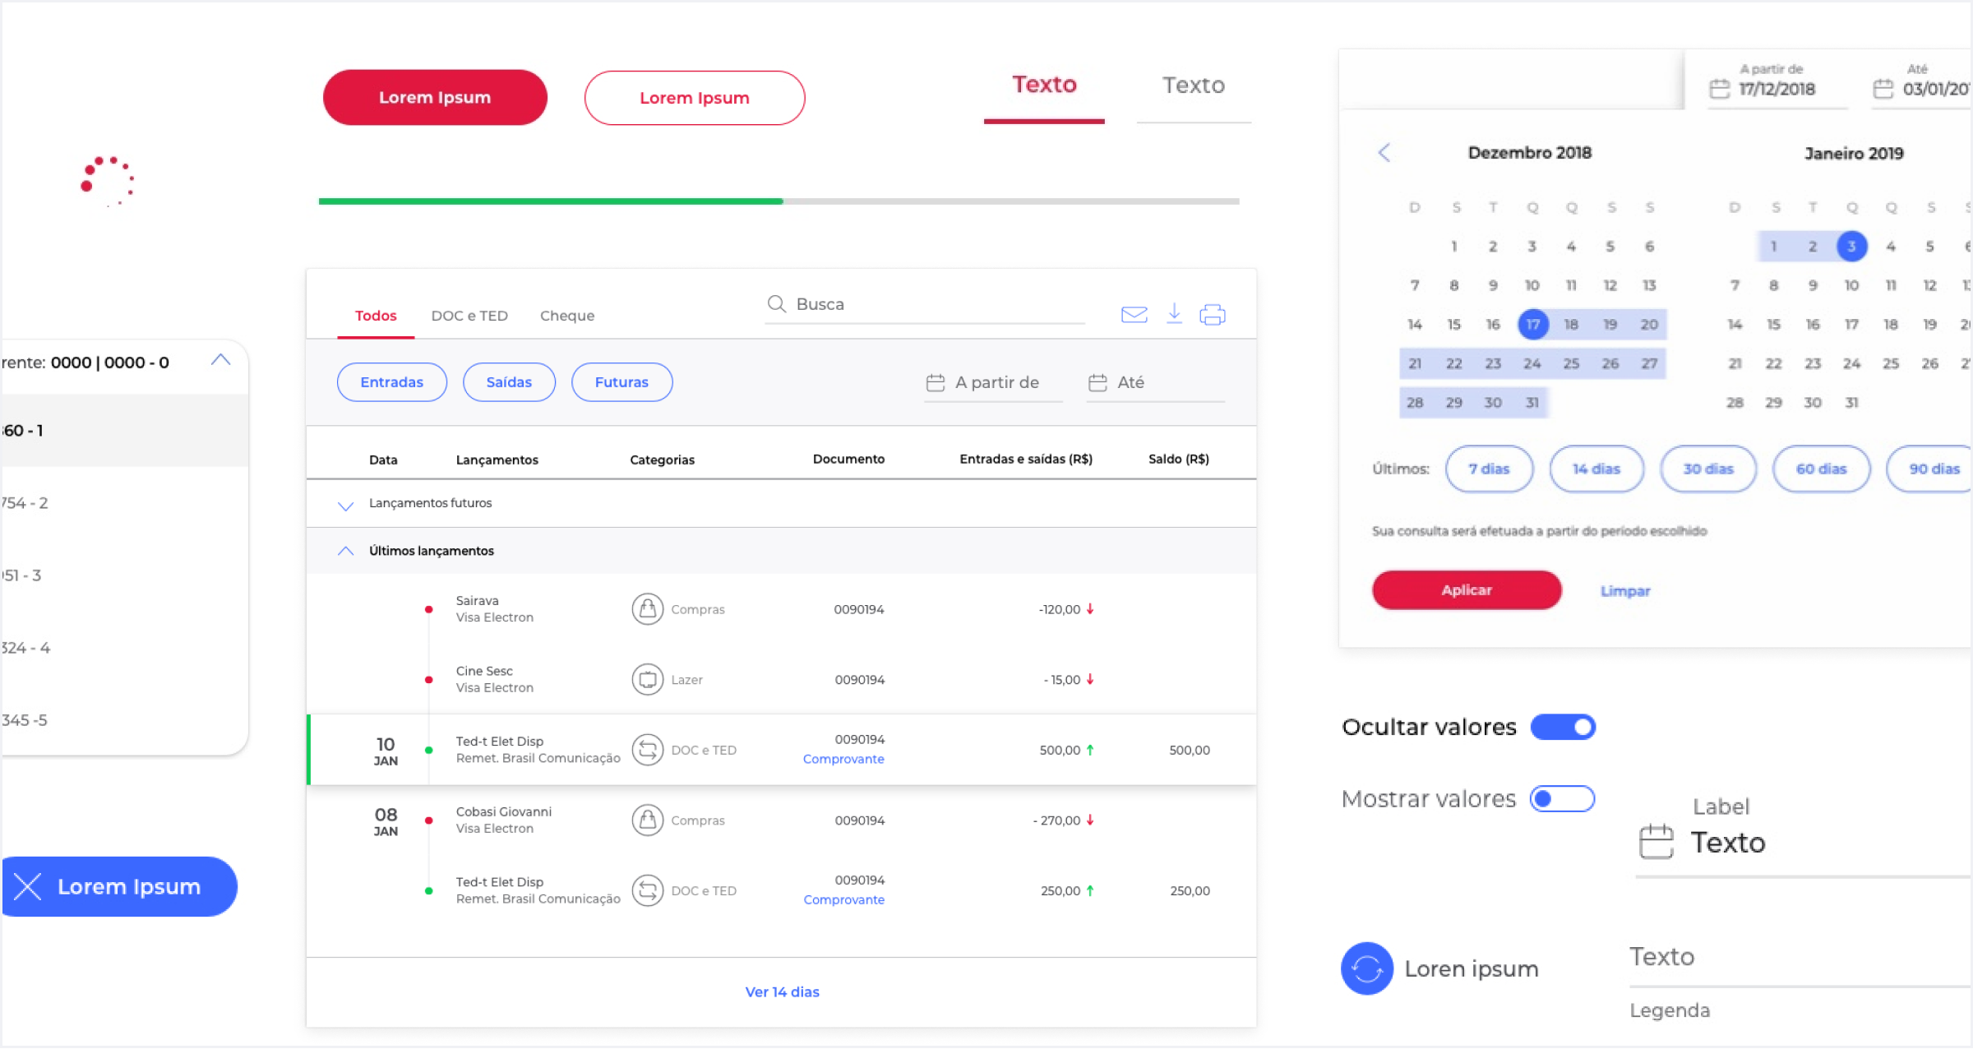The height and width of the screenshot is (1049, 1973).
Task: Select the 60 dias period chip
Action: tap(1821, 469)
